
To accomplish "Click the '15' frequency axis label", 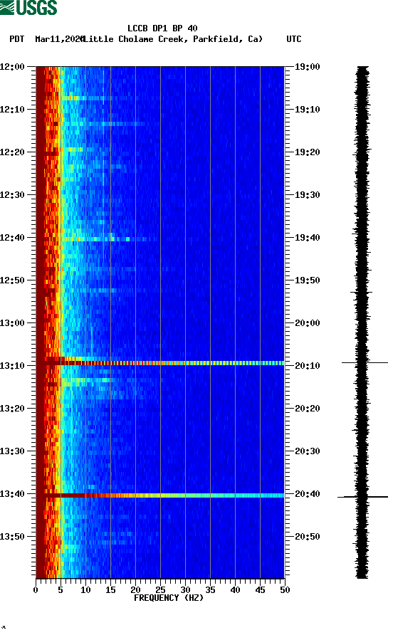I will (110, 590).
